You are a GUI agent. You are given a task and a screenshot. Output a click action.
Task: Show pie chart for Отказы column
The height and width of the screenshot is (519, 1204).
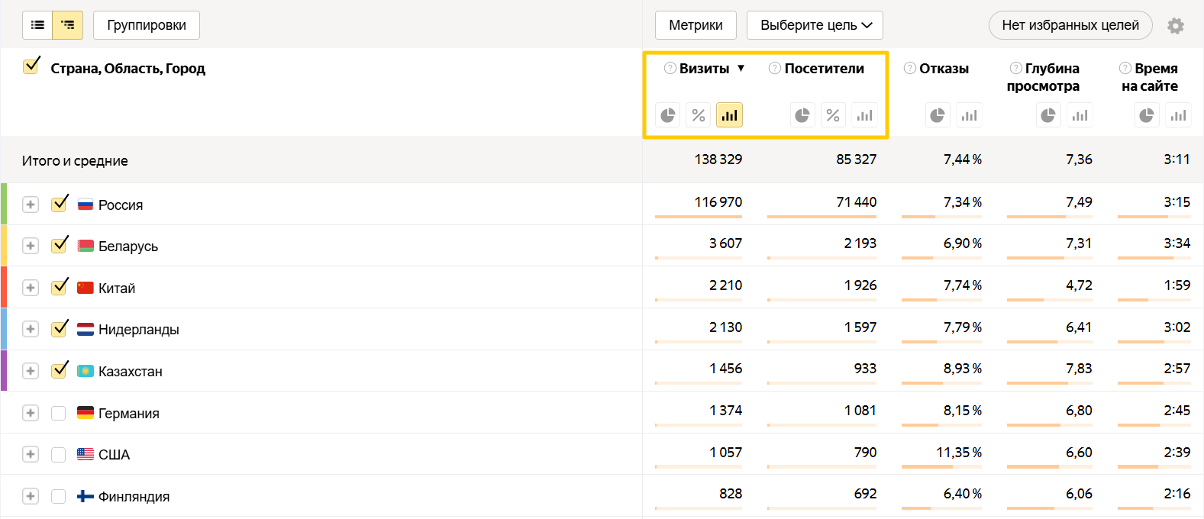click(x=938, y=115)
